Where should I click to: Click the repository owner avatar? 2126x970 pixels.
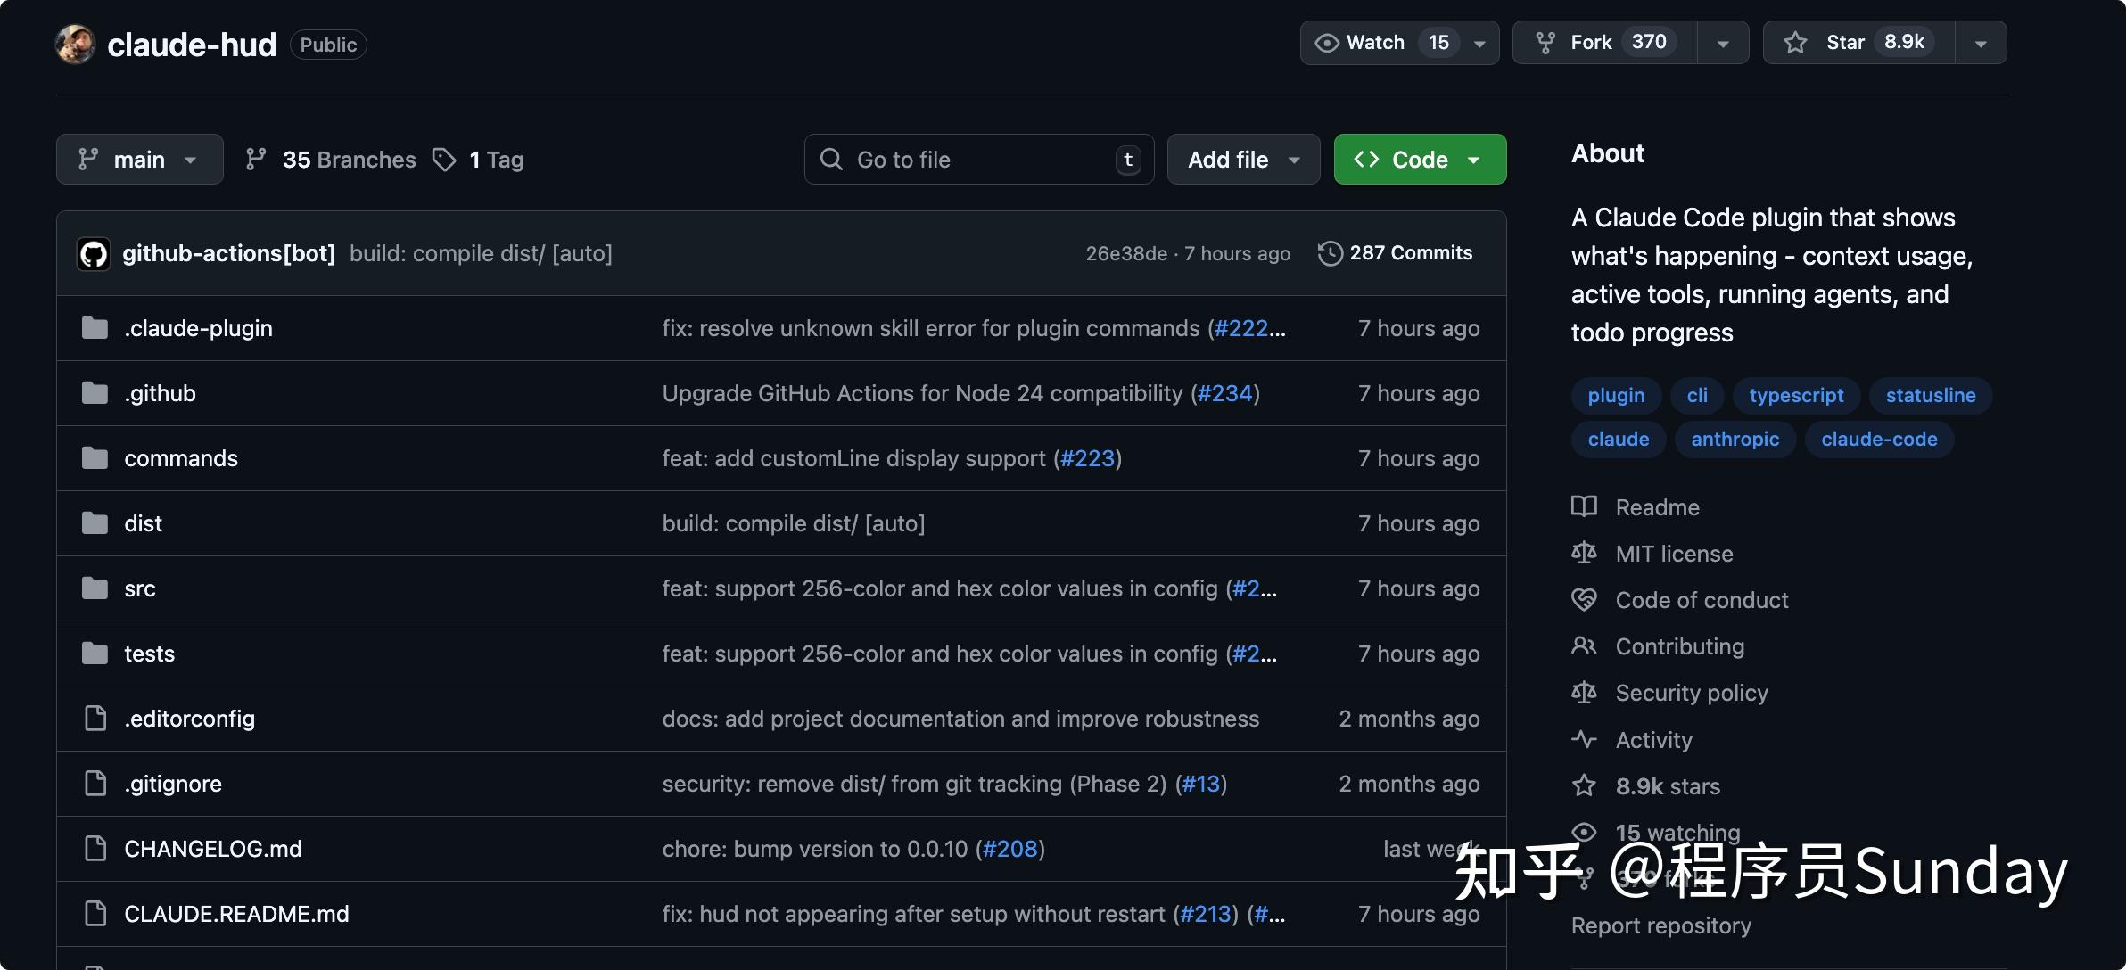click(x=76, y=44)
